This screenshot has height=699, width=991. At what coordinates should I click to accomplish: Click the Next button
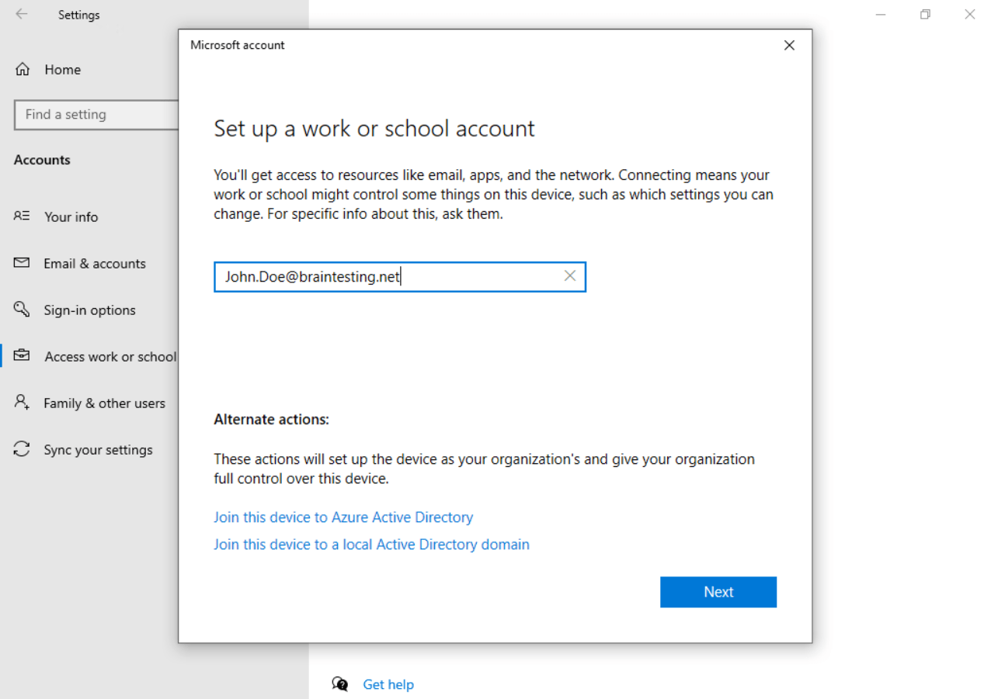(718, 592)
